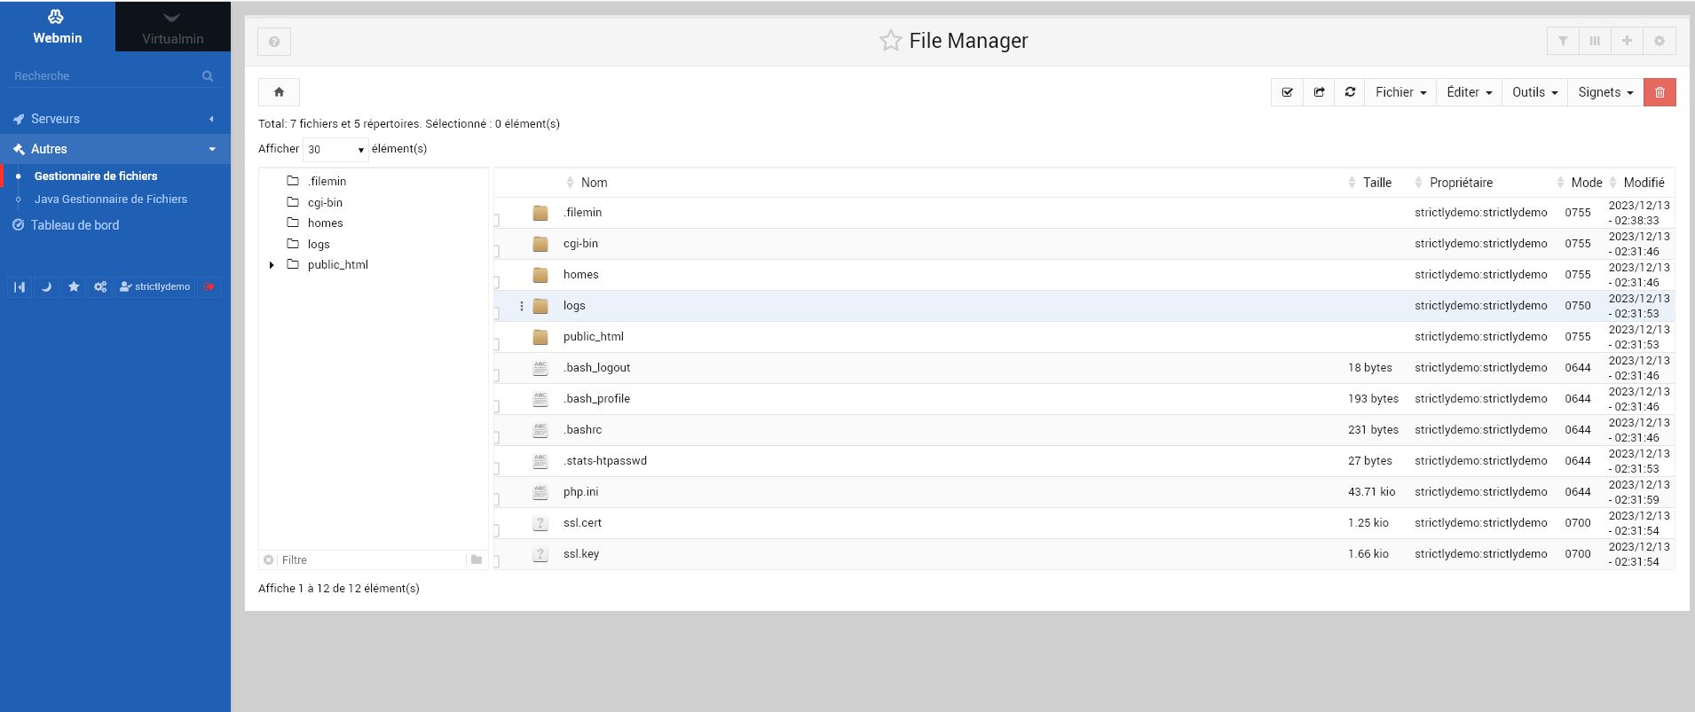The width and height of the screenshot is (1695, 712).
Task: Collapse the Autres sidebar section
Action: pyautogui.click(x=115, y=149)
